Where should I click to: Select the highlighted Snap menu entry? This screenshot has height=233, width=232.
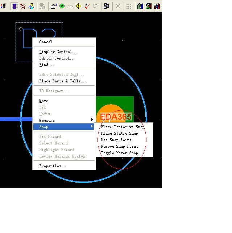[64, 127]
